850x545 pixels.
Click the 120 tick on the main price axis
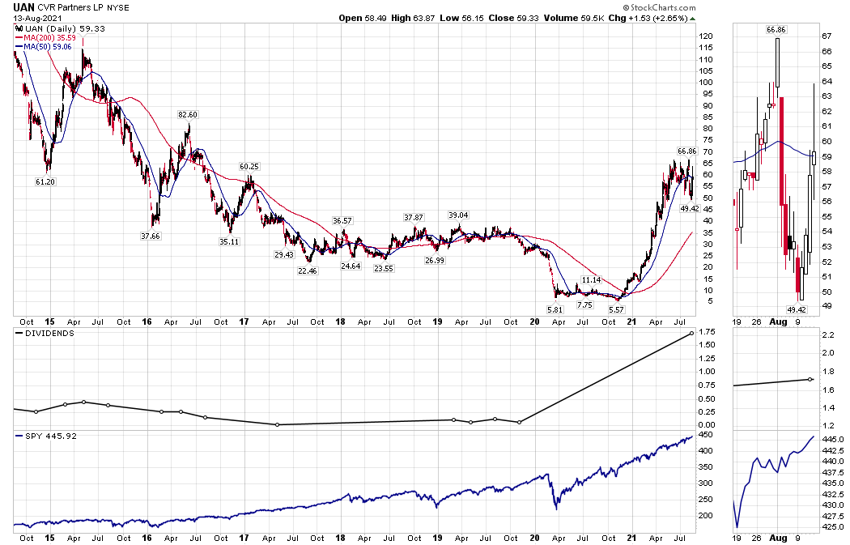click(x=706, y=36)
